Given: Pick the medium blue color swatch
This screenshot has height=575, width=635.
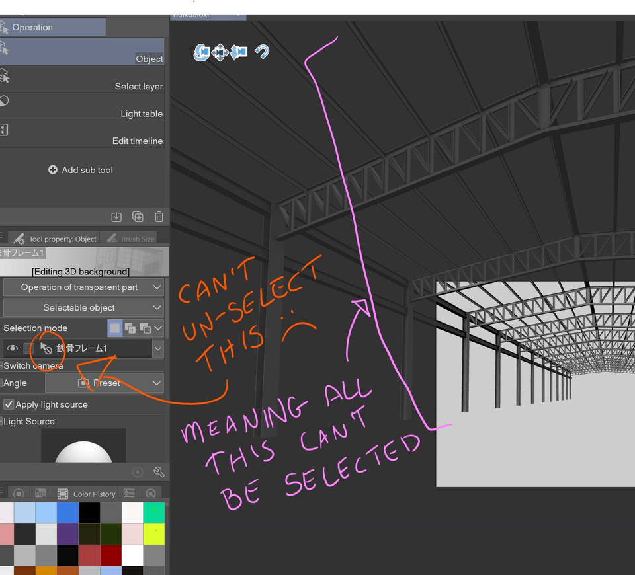Looking at the screenshot, I should coord(67,513).
